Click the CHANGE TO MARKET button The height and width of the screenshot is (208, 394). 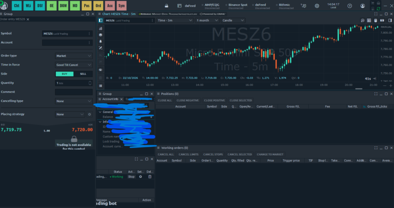(x=270, y=154)
